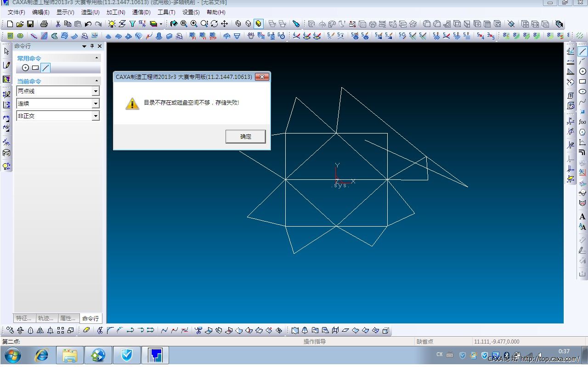Click the save file icon in the toolbar
The width and height of the screenshot is (588, 367).
coord(30,24)
